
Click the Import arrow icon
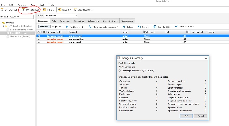click(44, 10)
